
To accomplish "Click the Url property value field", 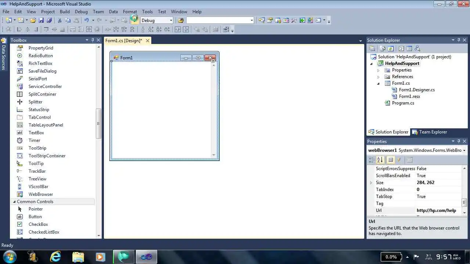I will pos(438,210).
